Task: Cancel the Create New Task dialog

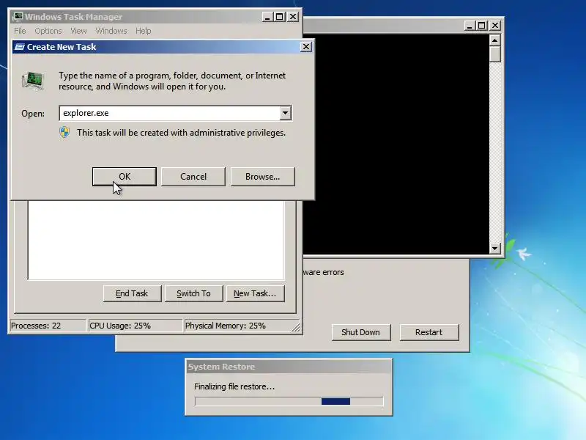Action: [x=193, y=177]
